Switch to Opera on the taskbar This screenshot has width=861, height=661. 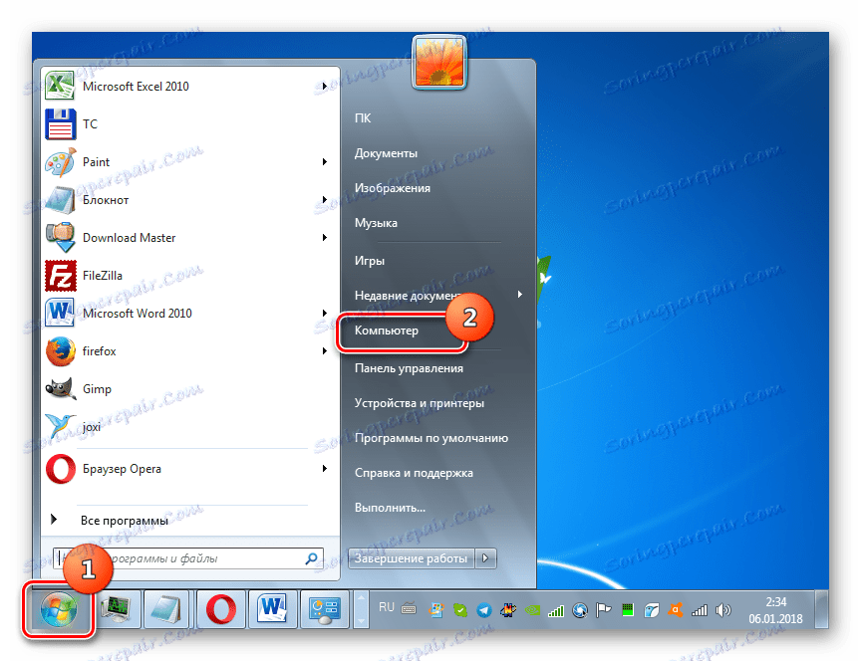click(220, 609)
